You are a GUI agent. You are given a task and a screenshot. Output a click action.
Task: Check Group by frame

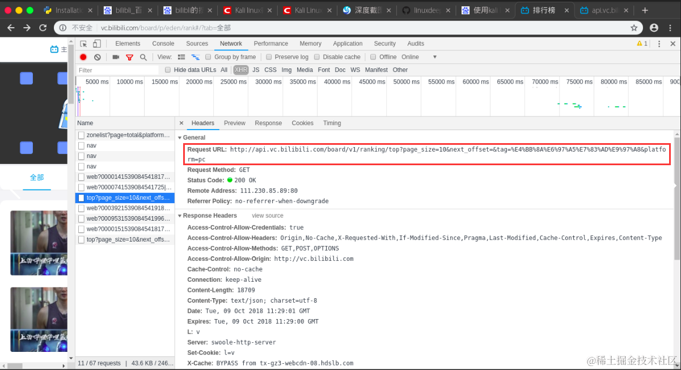208,57
